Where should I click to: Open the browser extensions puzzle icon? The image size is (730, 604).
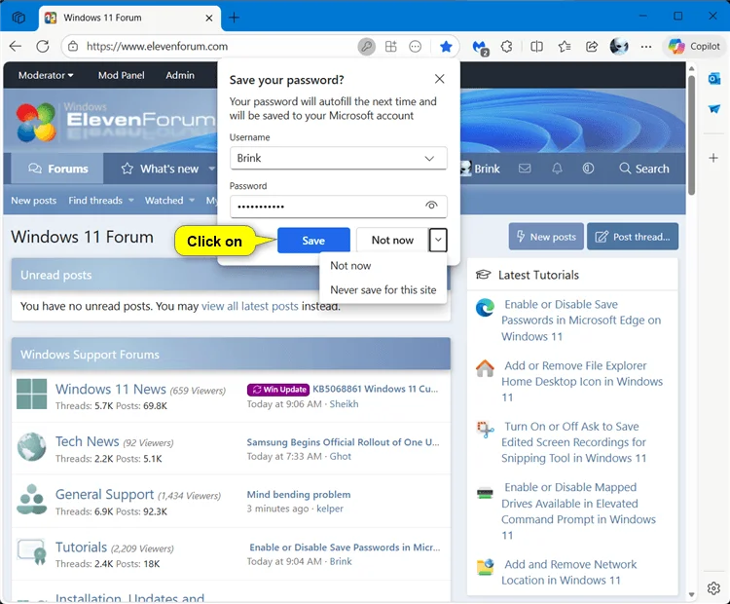click(x=506, y=46)
